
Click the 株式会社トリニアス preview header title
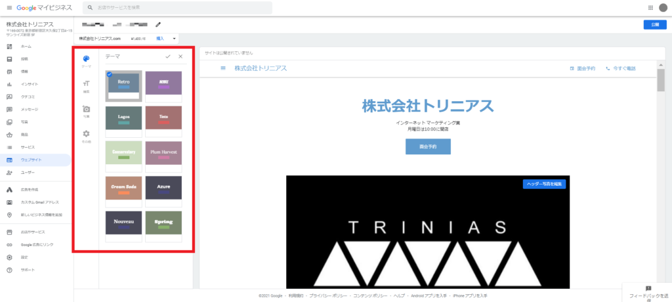(261, 68)
